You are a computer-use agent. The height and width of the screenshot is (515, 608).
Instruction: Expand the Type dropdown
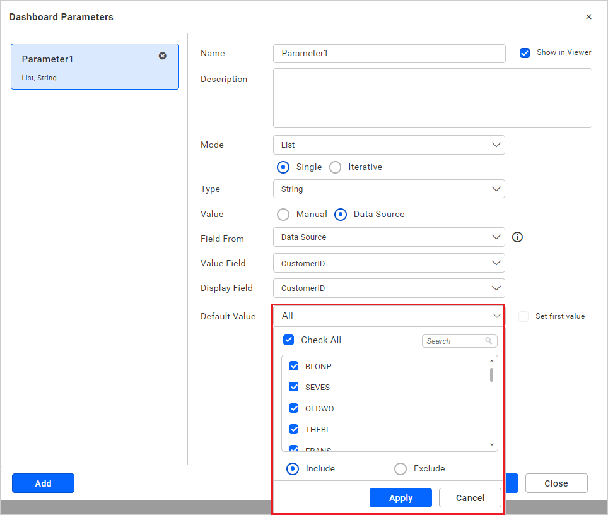[389, 189]
